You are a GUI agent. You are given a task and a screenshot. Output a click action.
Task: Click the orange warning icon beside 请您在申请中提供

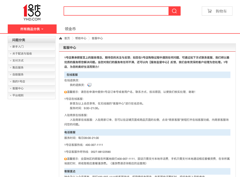[65, 92]
